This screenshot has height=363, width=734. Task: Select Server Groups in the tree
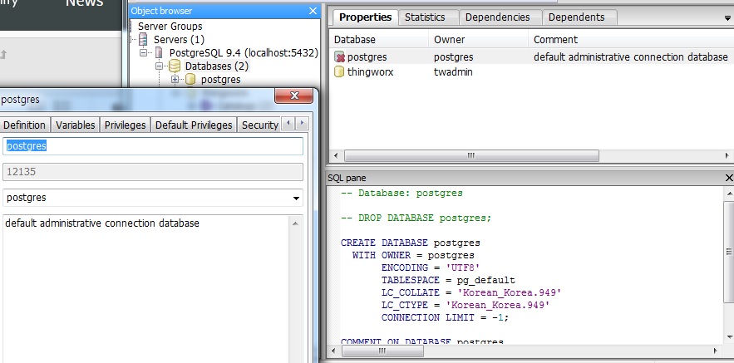coord(170,27)
